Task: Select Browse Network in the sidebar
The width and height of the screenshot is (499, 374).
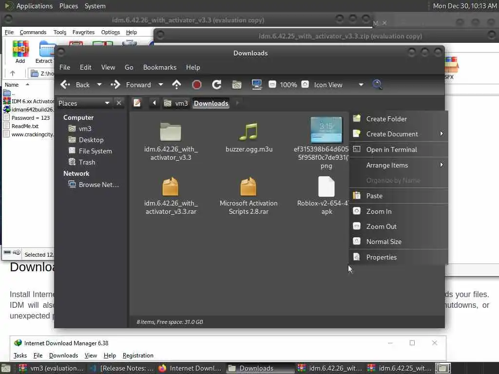Action: [x=94, y=185]
